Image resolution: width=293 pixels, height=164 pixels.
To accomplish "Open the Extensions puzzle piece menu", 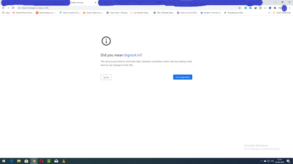I will [275, 8].
